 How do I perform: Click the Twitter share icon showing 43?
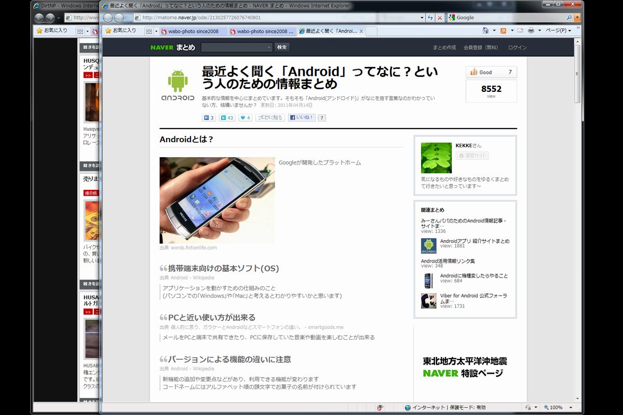(x=227, y=118)
